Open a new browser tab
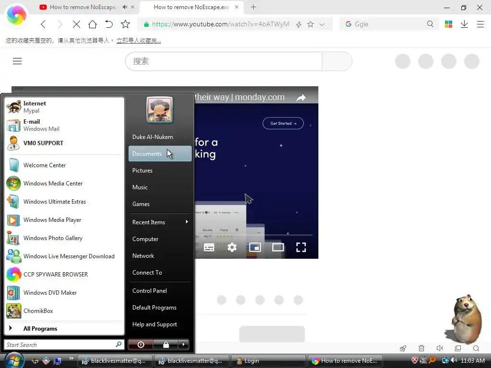491x368 pixels. 253,7
